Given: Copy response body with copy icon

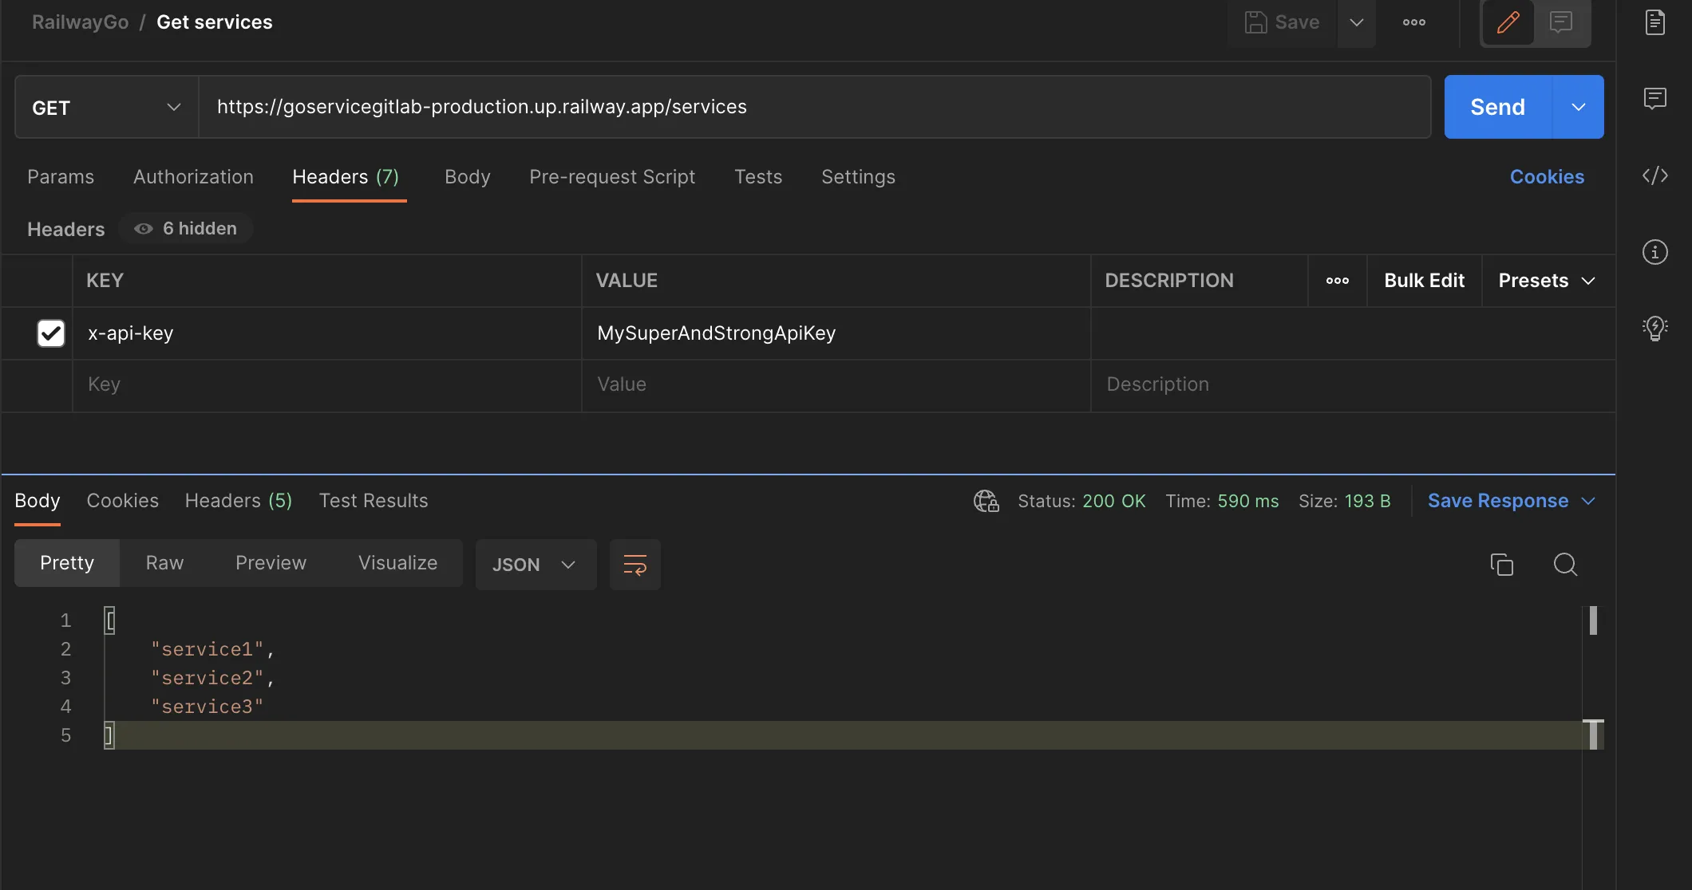Looking at the screenshot, I should pos(1501,565).
